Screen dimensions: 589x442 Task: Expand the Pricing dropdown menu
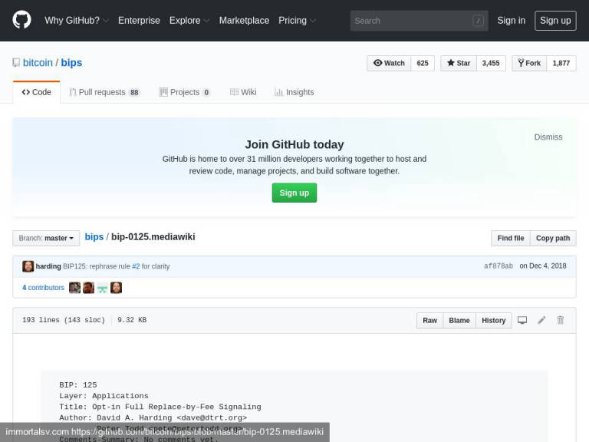(x=297, y=21)
